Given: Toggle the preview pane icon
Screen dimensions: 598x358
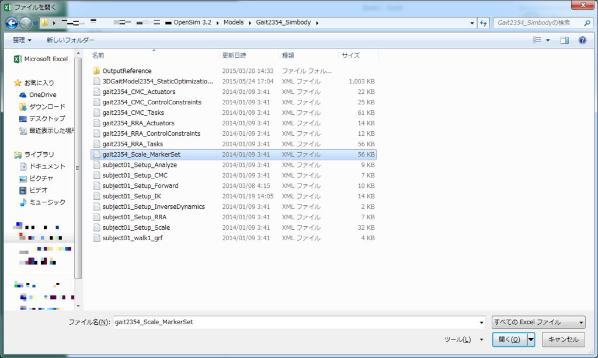Looking at the screenshot, I should [565, 40].
